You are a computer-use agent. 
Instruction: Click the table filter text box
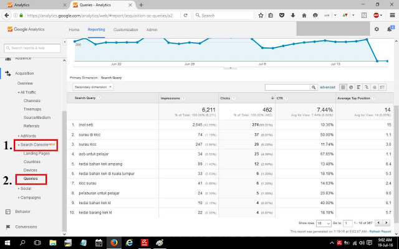(287, 87)
